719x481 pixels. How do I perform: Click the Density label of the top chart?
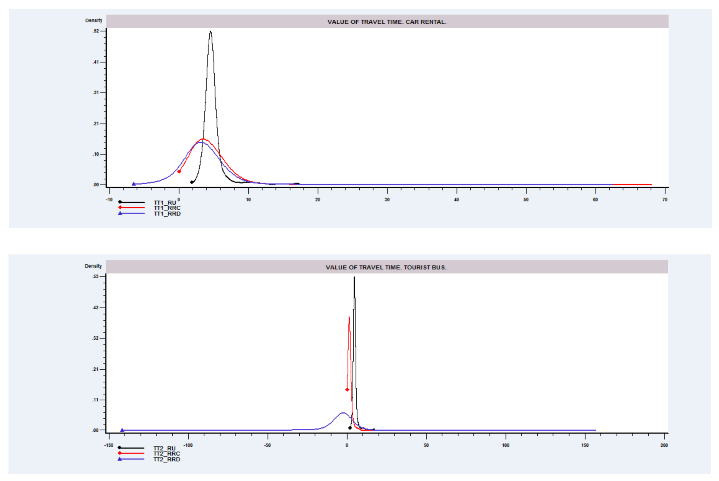coord(94,20)
